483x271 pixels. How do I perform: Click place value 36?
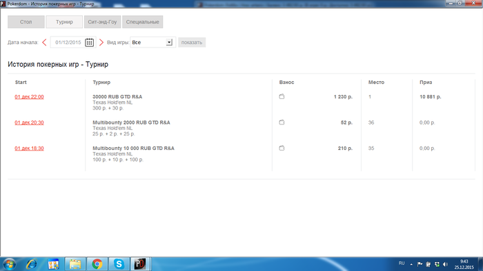coord(371,122)
